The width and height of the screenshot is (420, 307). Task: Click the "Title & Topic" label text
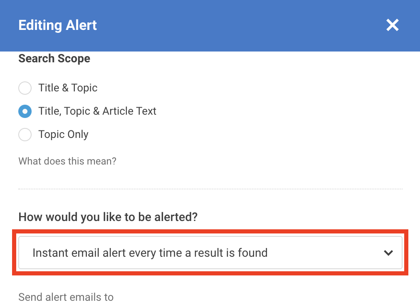(68, 88)
